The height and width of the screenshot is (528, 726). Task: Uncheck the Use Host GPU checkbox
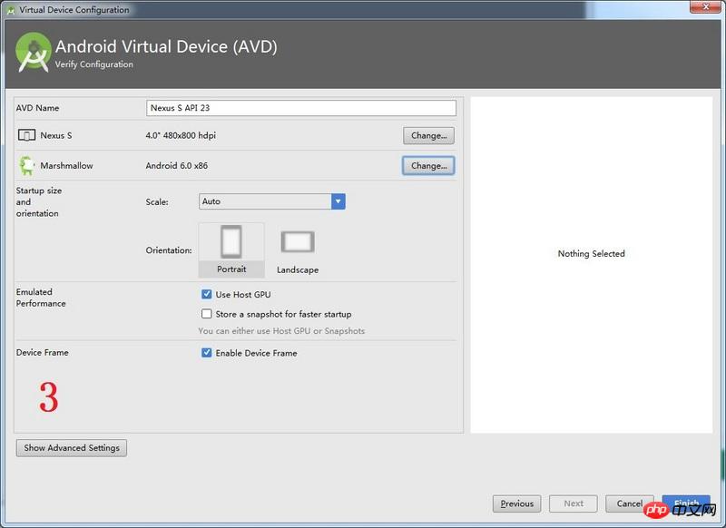click(207, 295)
